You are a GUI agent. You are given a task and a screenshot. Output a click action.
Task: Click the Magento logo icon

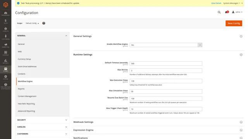[6, 5]
